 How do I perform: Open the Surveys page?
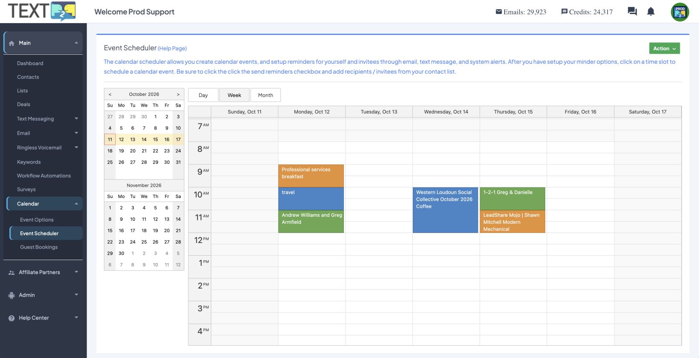point(26,189)
